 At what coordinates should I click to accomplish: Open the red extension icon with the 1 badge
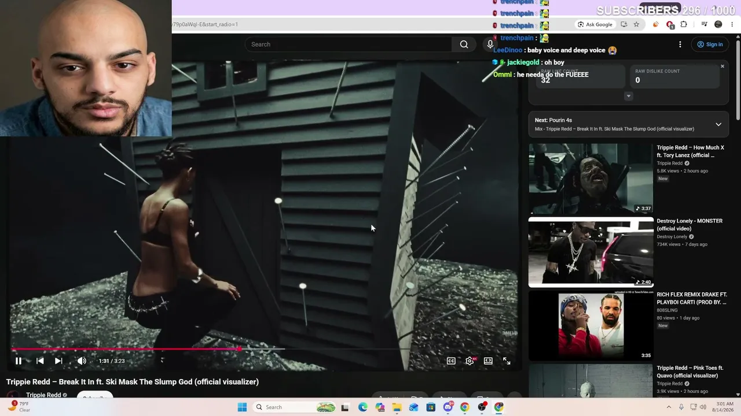click(670, 24)
